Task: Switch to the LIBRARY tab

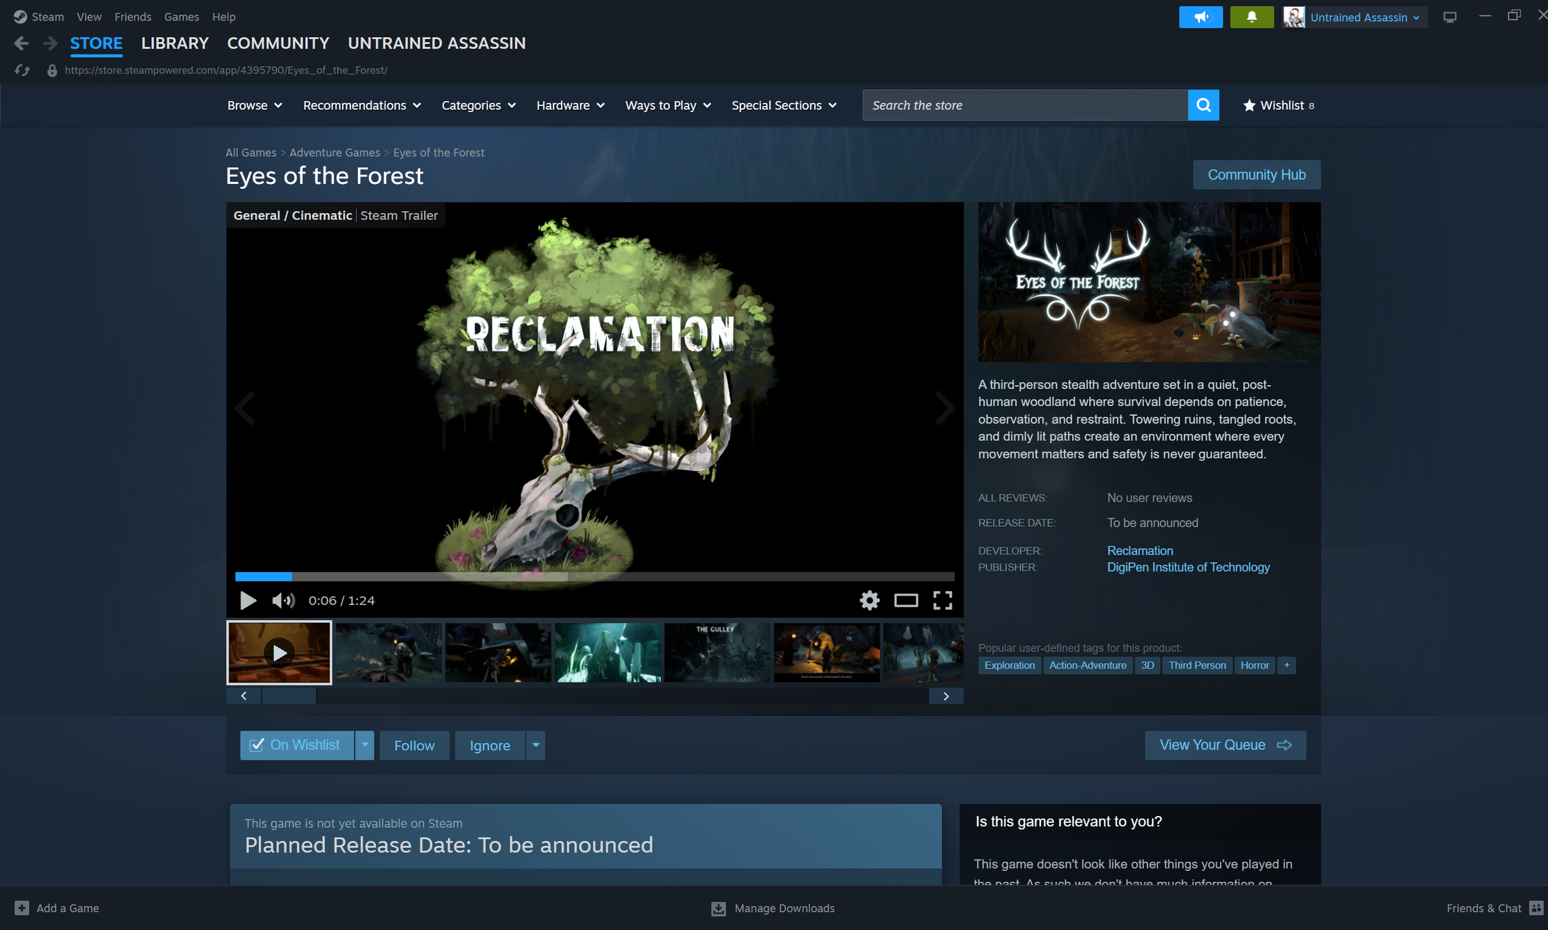Action: (x=174, y=43)
